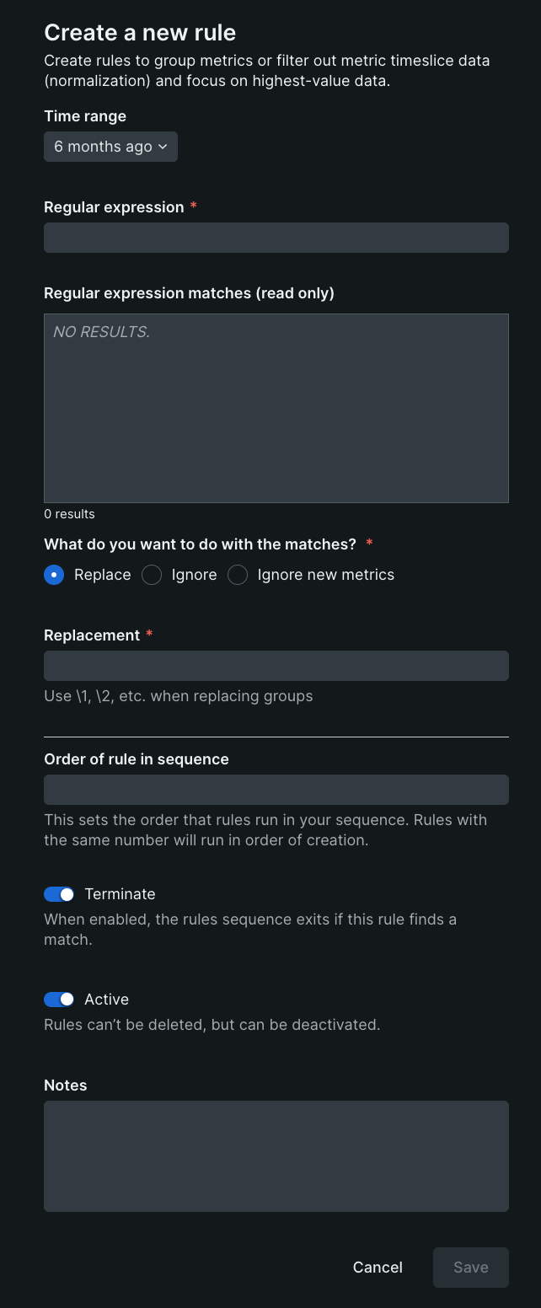Disable the Terminate toggle switch
541x1308 pixels.
(x=59, y=894)
